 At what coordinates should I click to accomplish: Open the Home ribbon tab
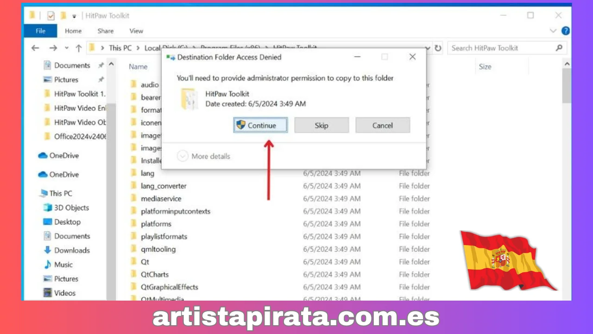[73, 31]
